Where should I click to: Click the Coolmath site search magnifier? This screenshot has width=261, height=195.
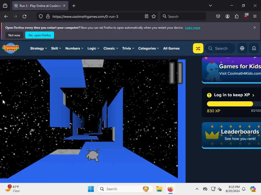(210, 48)
